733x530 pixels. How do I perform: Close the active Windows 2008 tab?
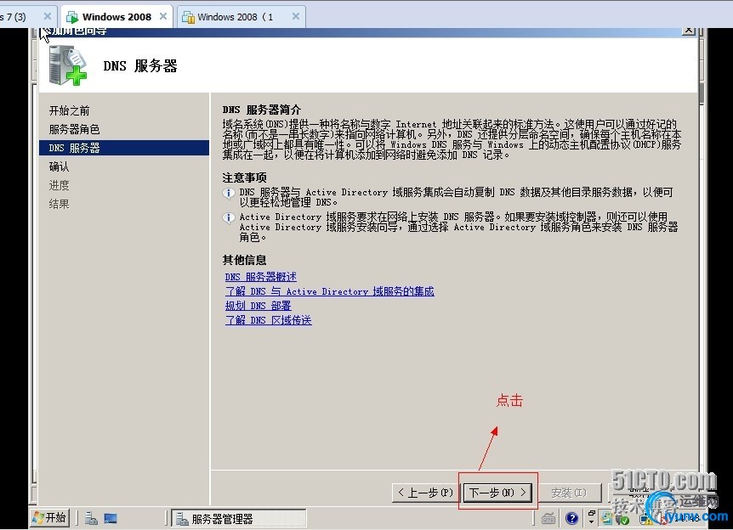click(163, 16)
